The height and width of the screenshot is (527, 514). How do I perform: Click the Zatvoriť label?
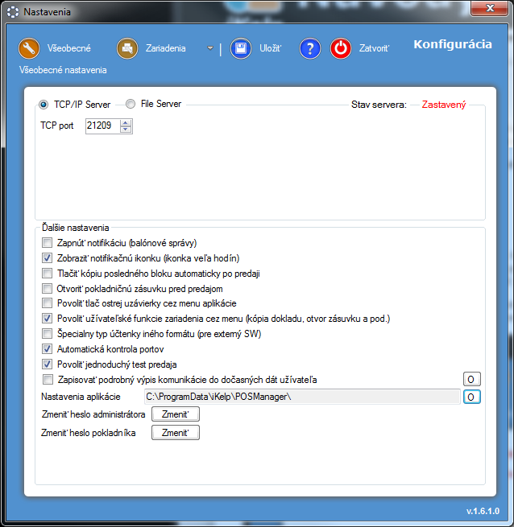[x=374, y=48]
